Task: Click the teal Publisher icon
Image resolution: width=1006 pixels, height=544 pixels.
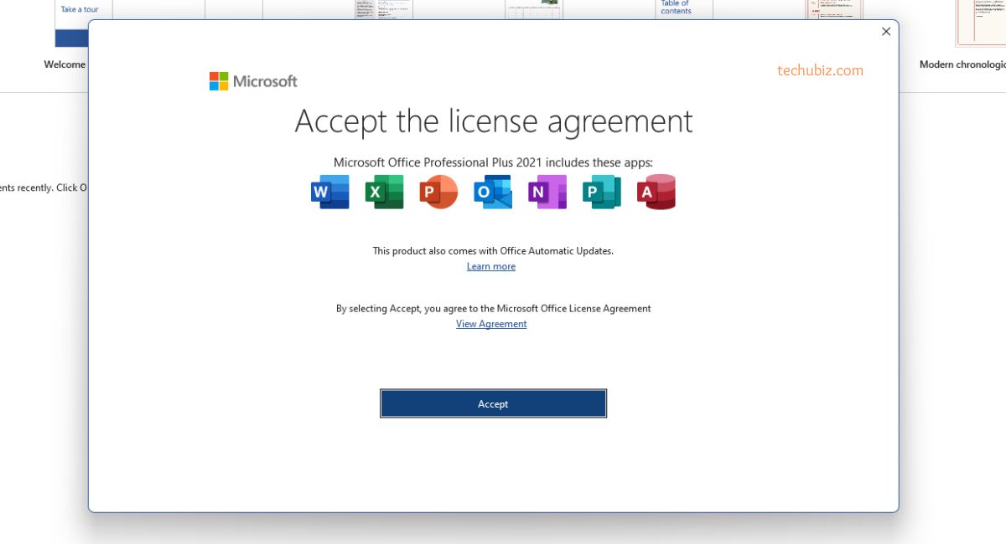Action: 602,192
